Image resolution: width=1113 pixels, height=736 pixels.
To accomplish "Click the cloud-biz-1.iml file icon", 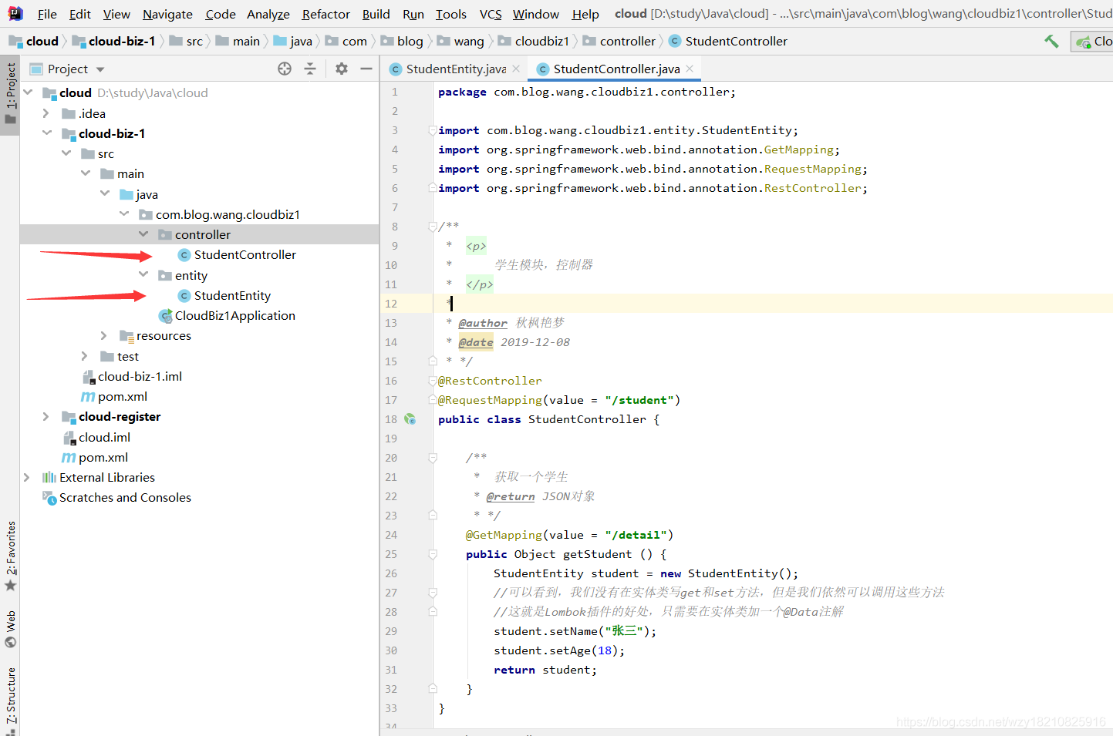I will tap(88, 377).
